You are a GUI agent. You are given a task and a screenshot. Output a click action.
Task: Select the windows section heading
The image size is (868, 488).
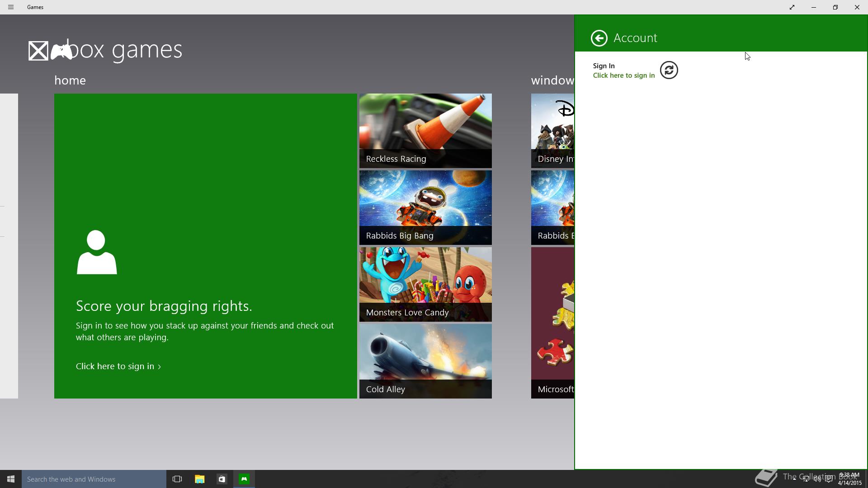(x=552, y=80)
